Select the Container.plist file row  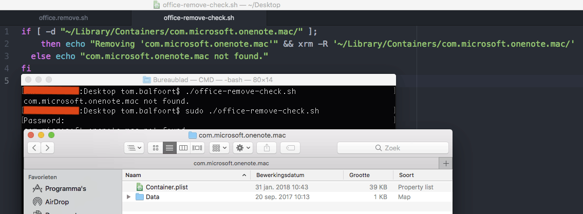(287, 187)
